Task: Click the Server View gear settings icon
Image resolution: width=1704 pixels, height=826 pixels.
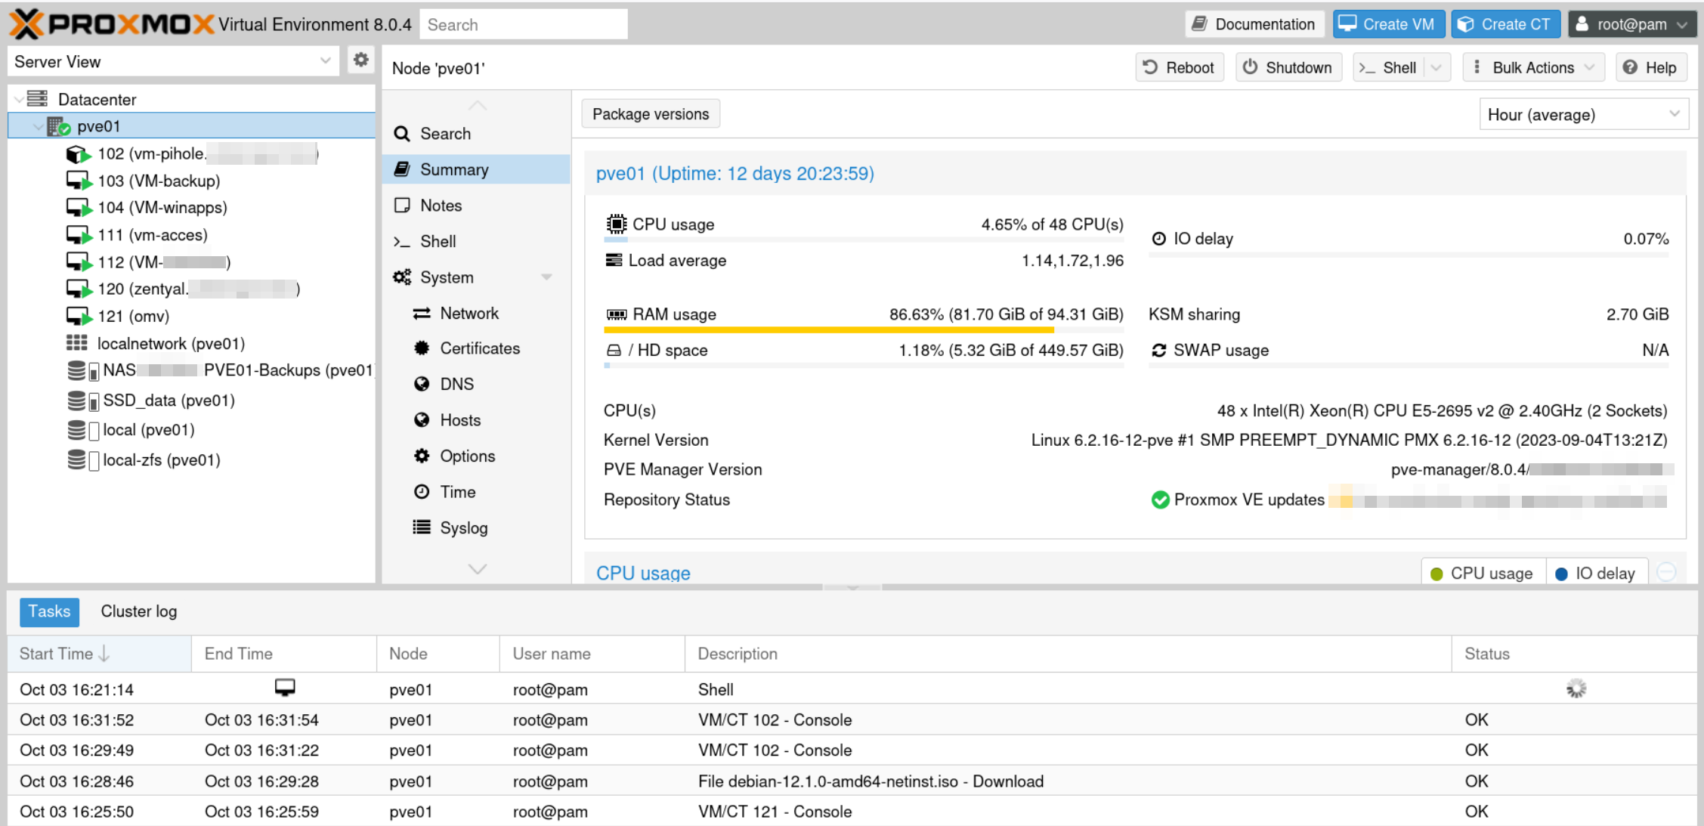Action: pyautogui.click(x=361, y=60)
